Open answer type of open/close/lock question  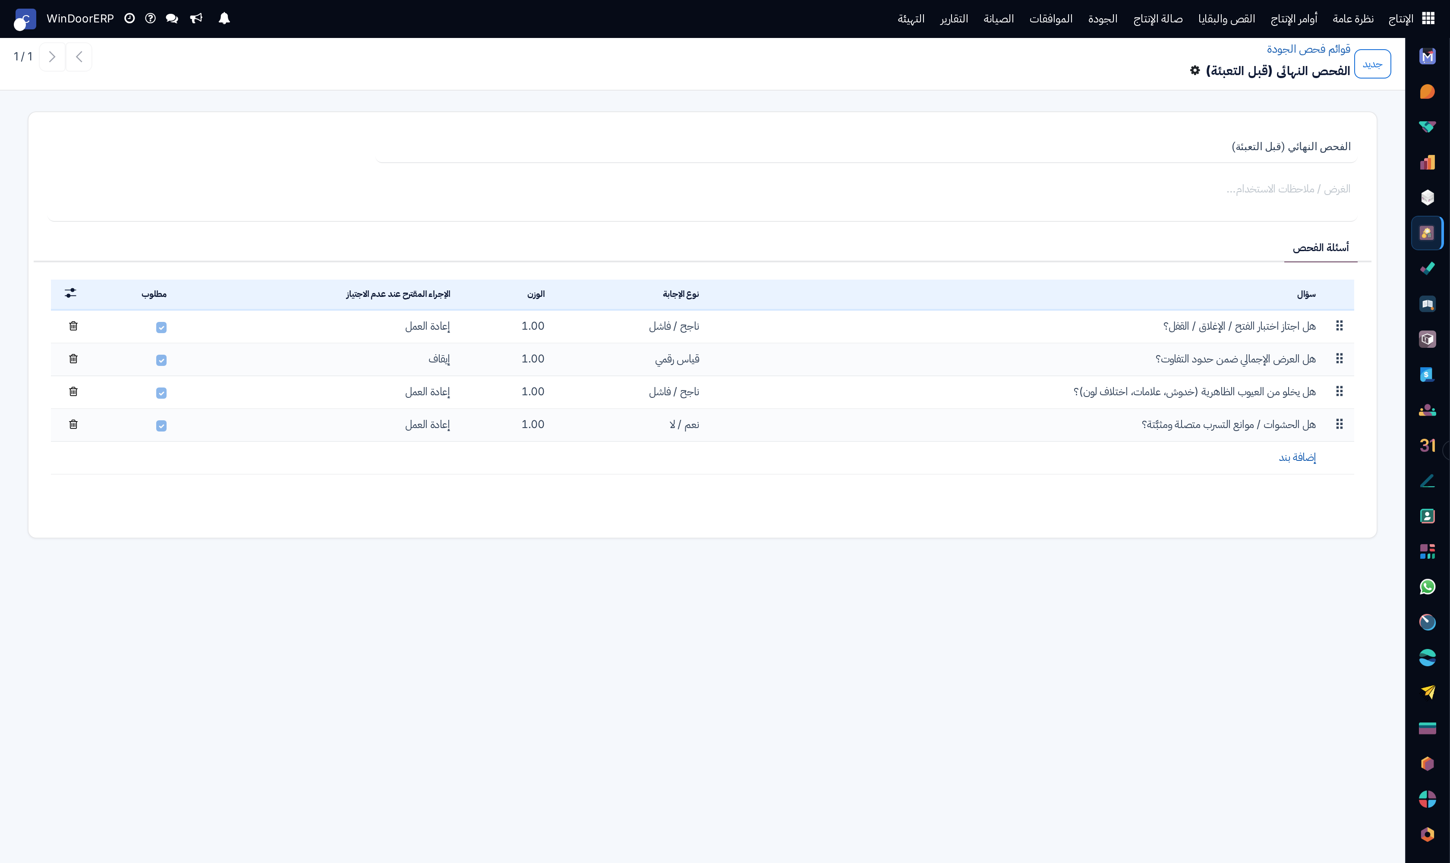pos(674,326)
